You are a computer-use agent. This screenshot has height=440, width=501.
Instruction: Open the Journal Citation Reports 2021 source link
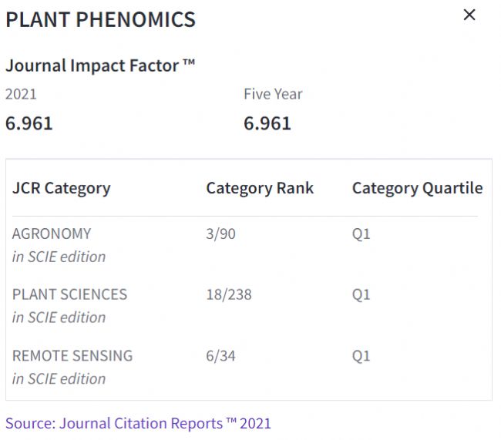138,423
